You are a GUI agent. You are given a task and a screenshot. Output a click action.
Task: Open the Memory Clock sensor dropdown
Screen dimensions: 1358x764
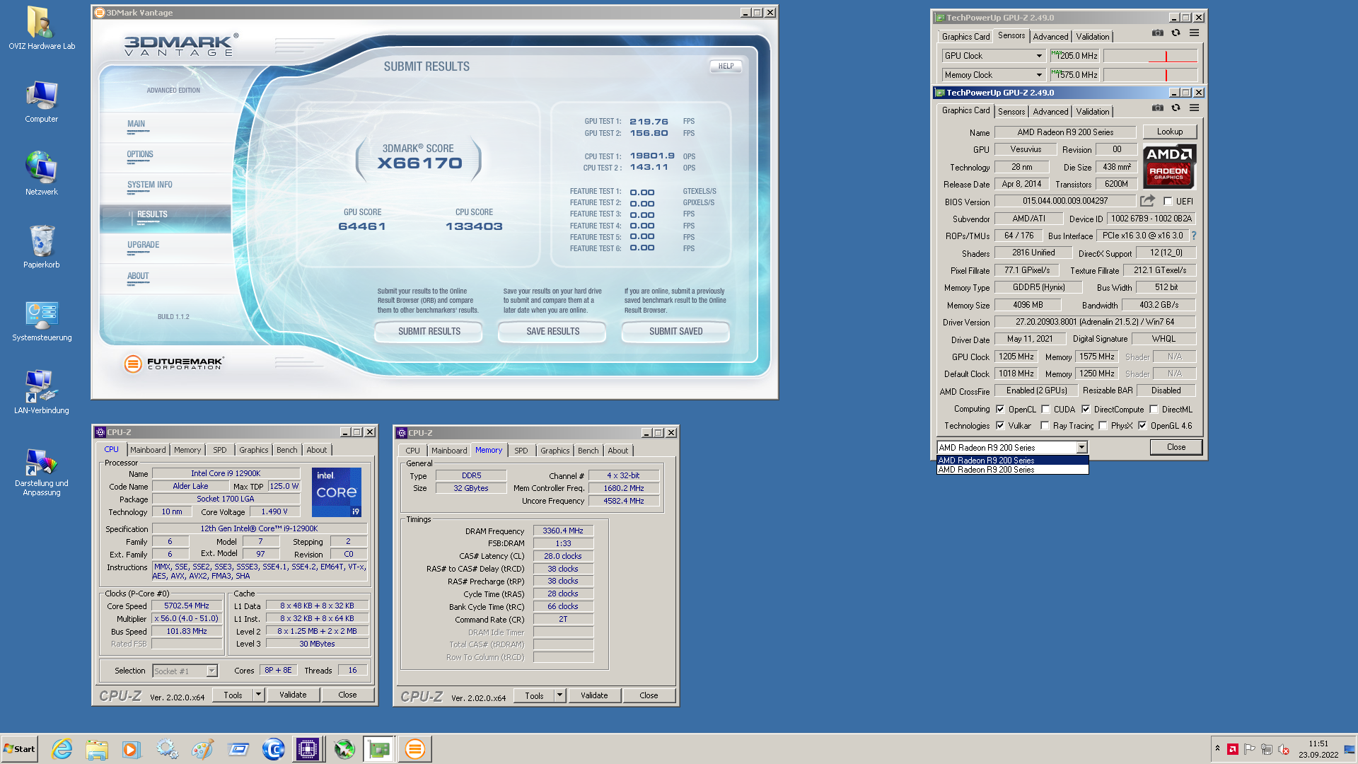1039,75
